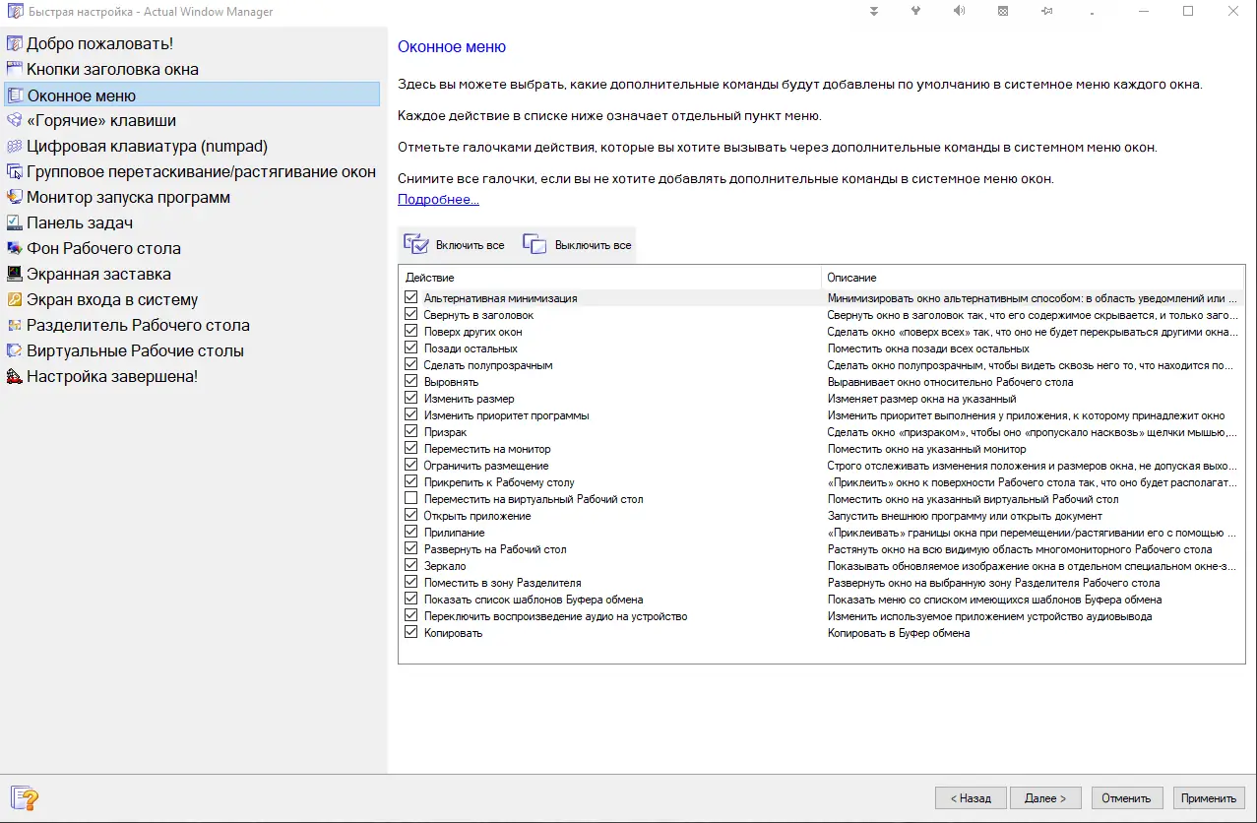Go back with the «< Назад» button

pyautogui.click(x=971, y=798)
